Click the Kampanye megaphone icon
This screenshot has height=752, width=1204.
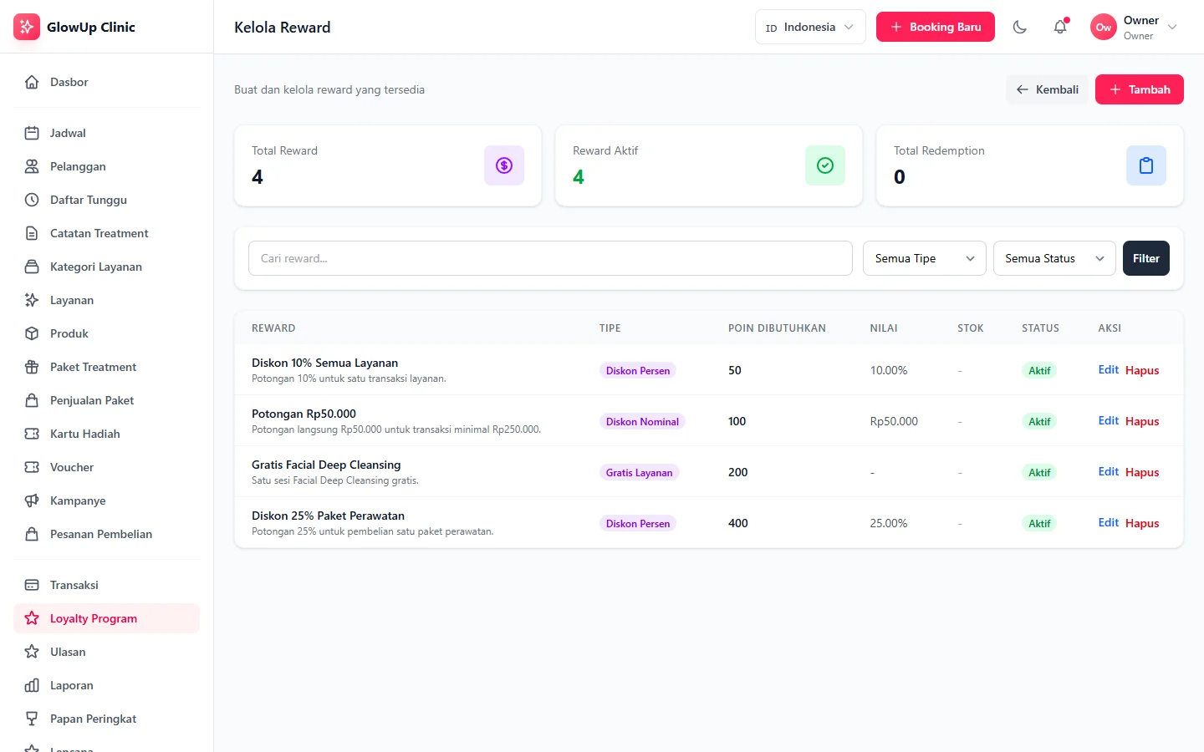pos(32,500)
